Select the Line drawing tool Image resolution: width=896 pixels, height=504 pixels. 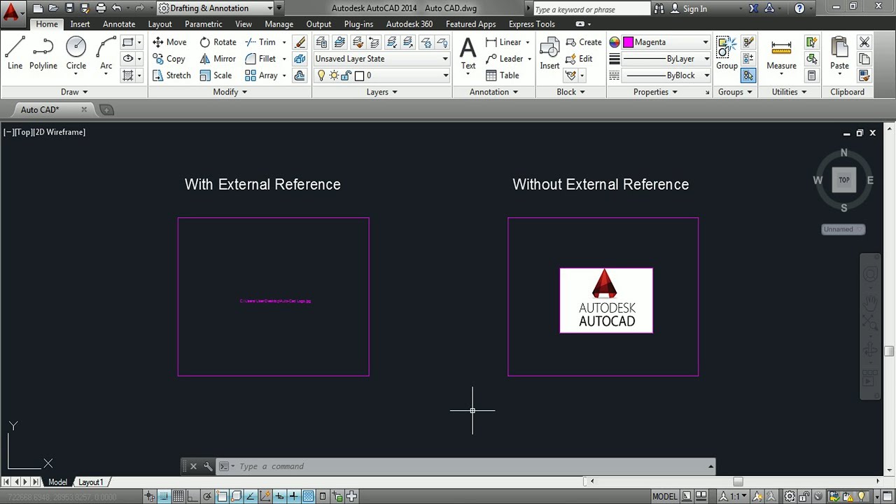point(15,54)
